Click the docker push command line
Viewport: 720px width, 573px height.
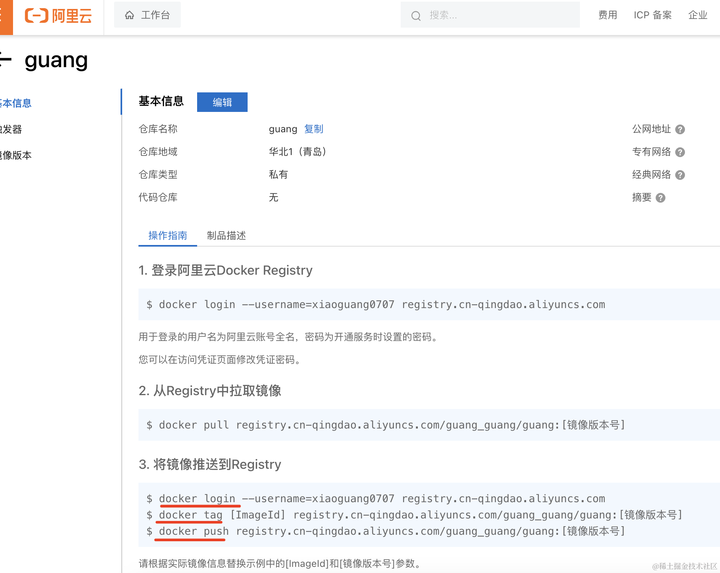pos(386,531)
